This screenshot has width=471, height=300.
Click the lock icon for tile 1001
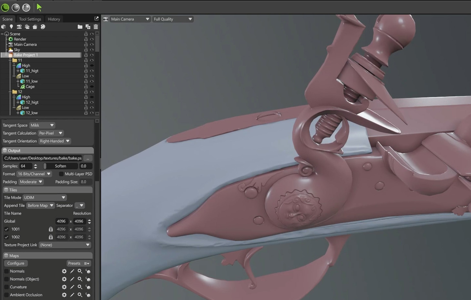[51, 229]
